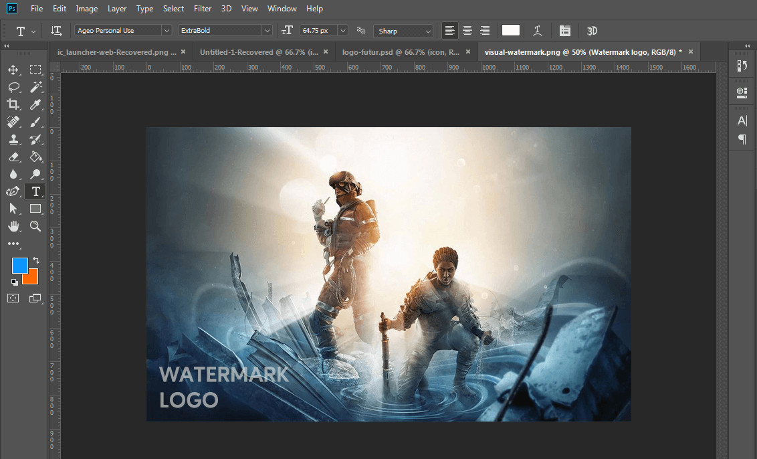Toggle text orientation in options bar
The image size is (757, 459).
(x=57, y=31)
